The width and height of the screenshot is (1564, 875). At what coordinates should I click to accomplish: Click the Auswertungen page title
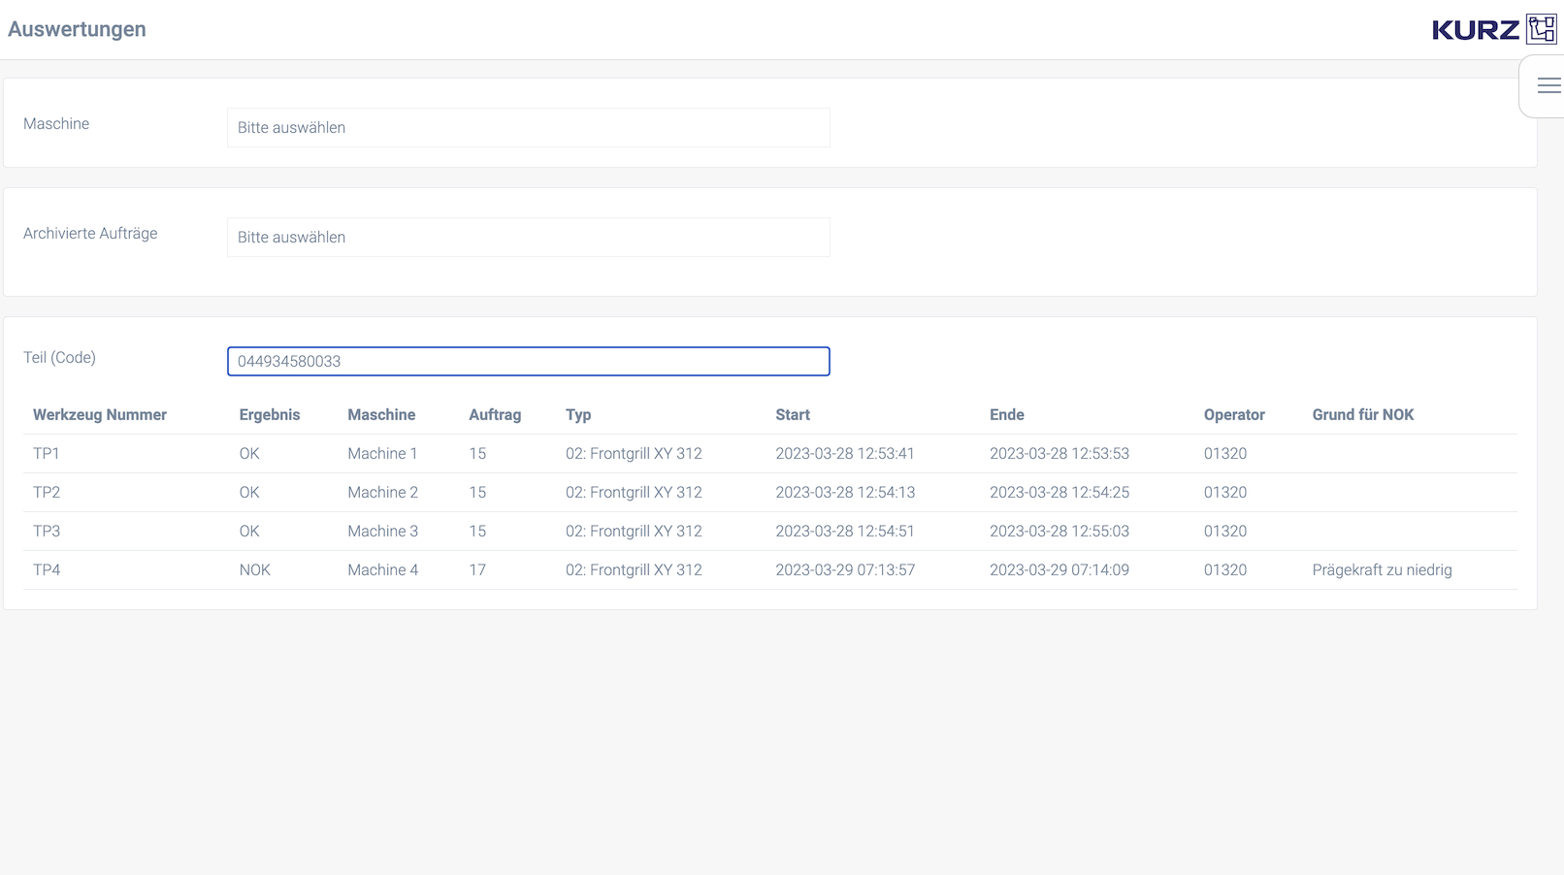pyautogui.click(x=77, y=29)
